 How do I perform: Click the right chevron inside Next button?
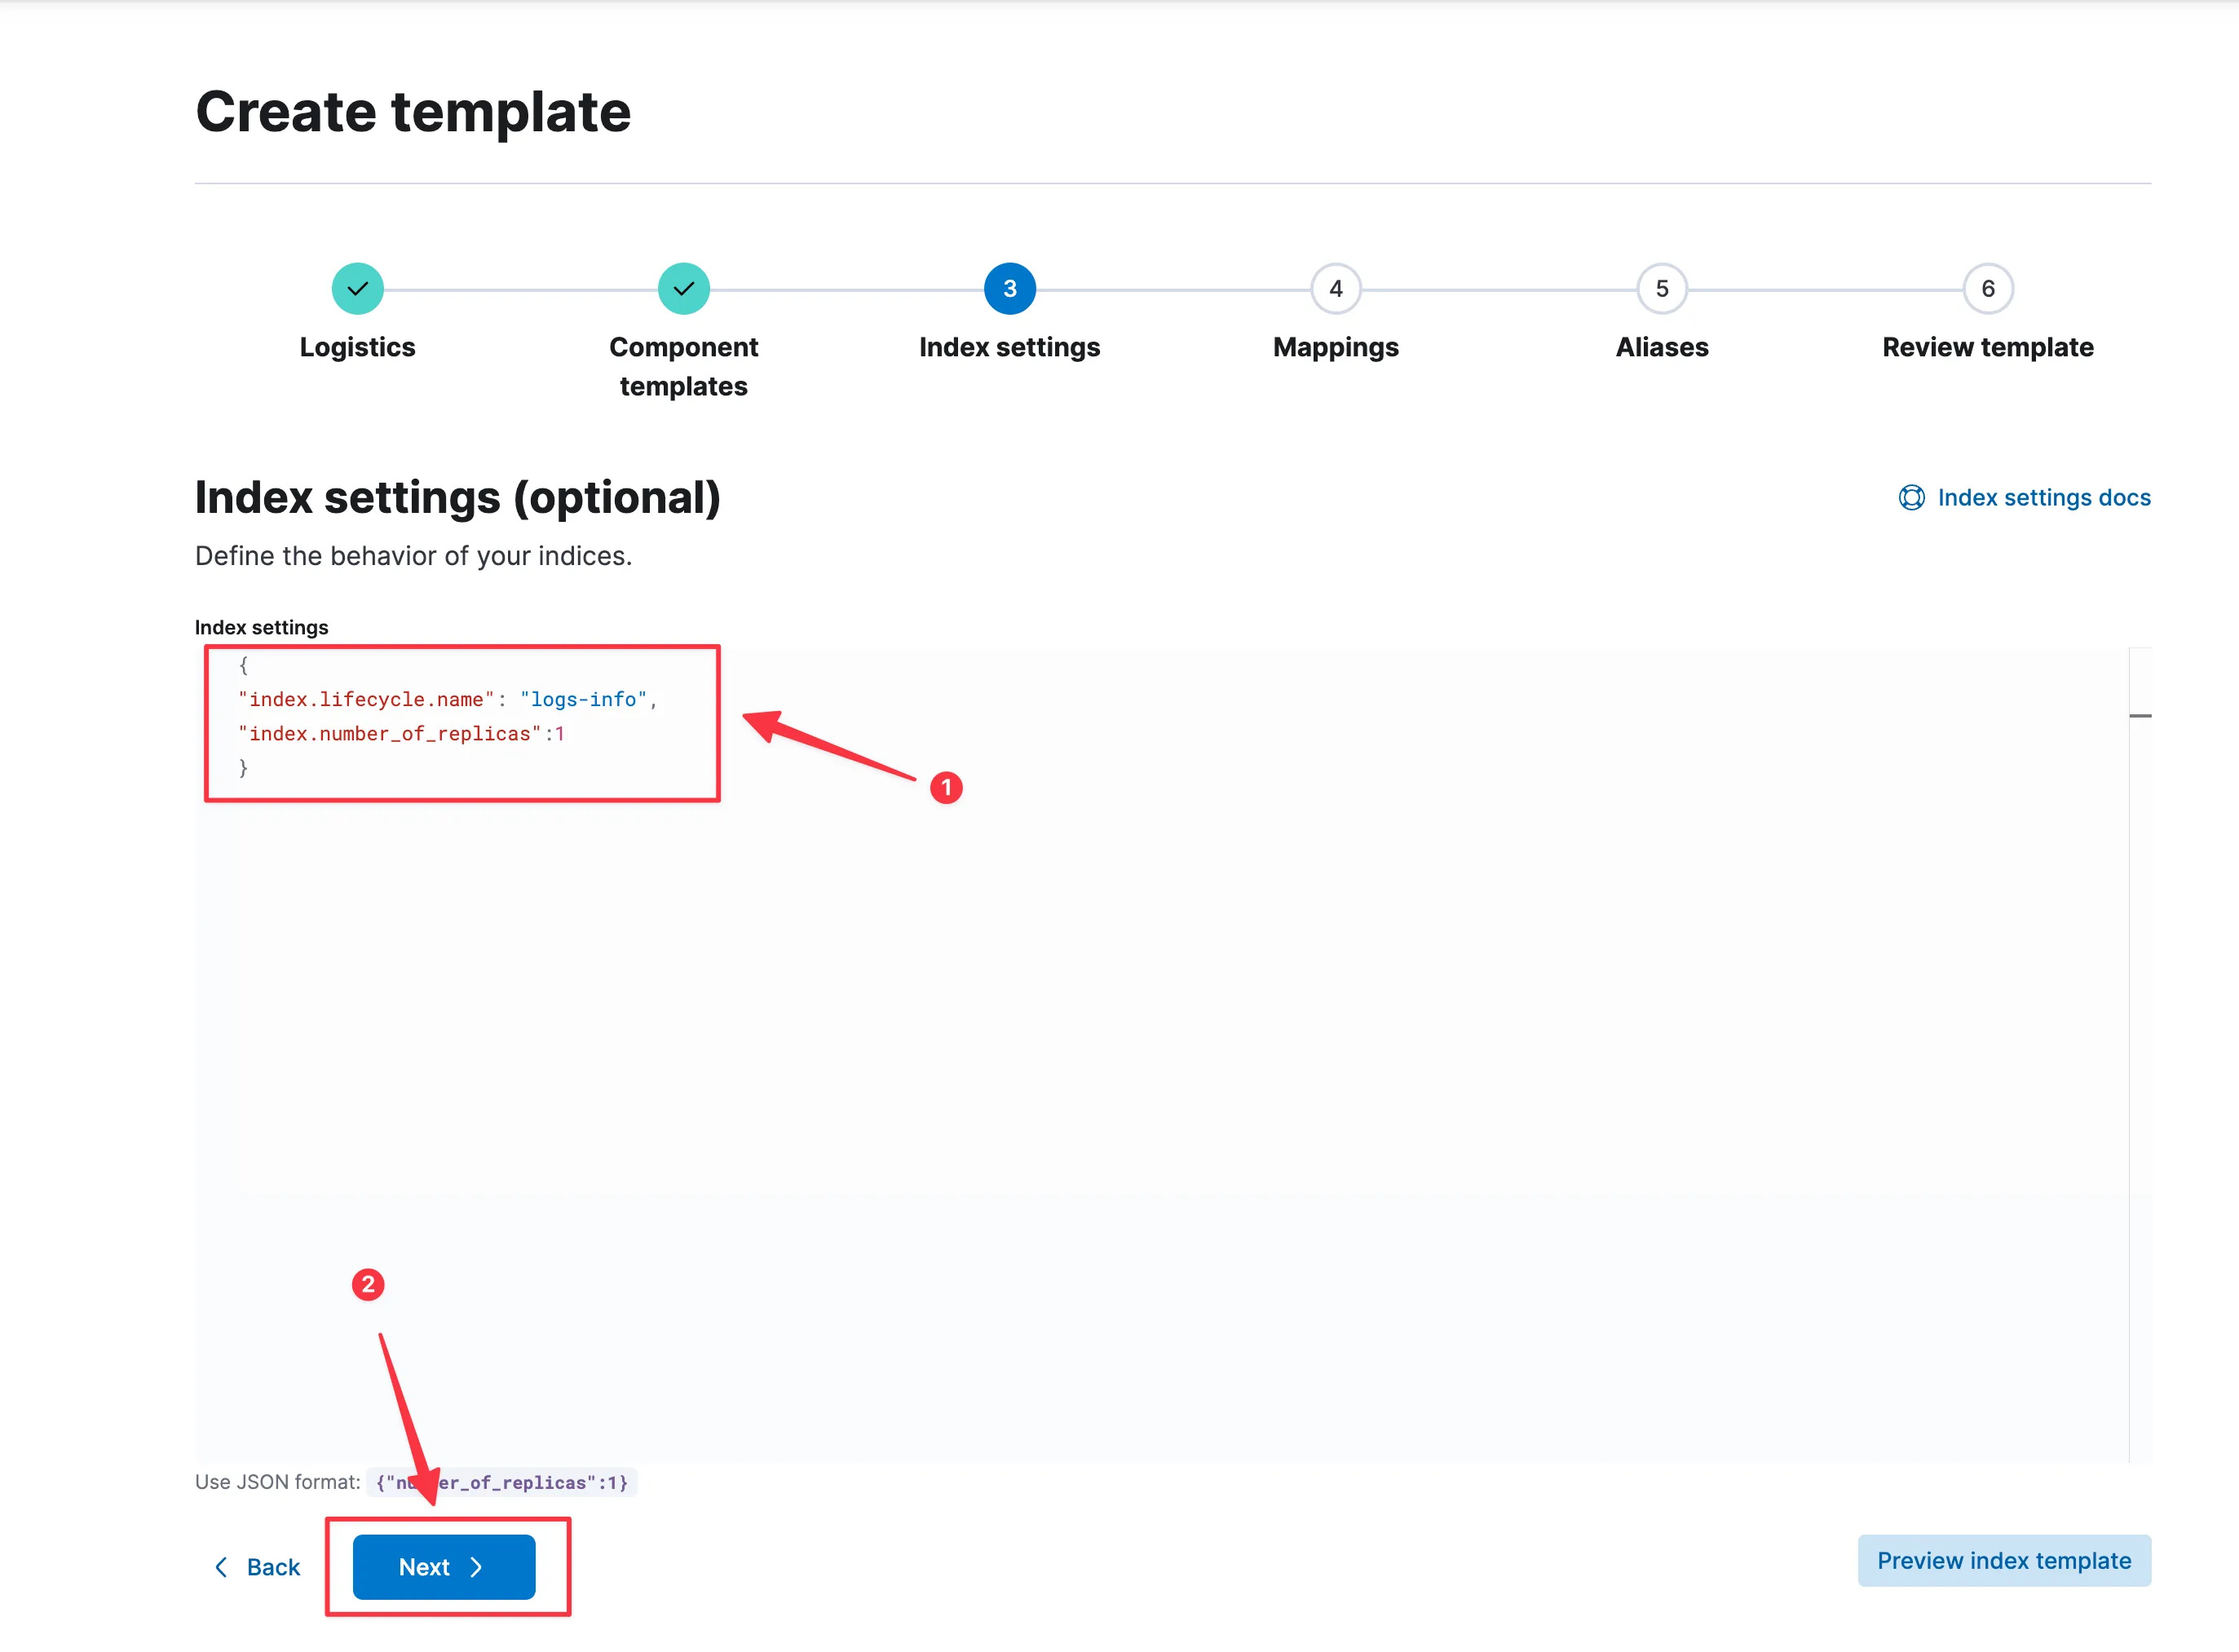tap(477, 1567)
